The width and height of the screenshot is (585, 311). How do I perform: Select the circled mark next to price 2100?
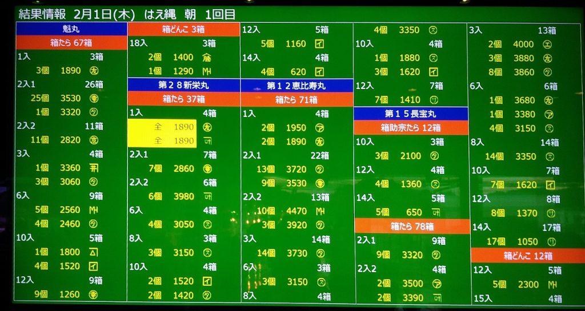tap(435, 156)
